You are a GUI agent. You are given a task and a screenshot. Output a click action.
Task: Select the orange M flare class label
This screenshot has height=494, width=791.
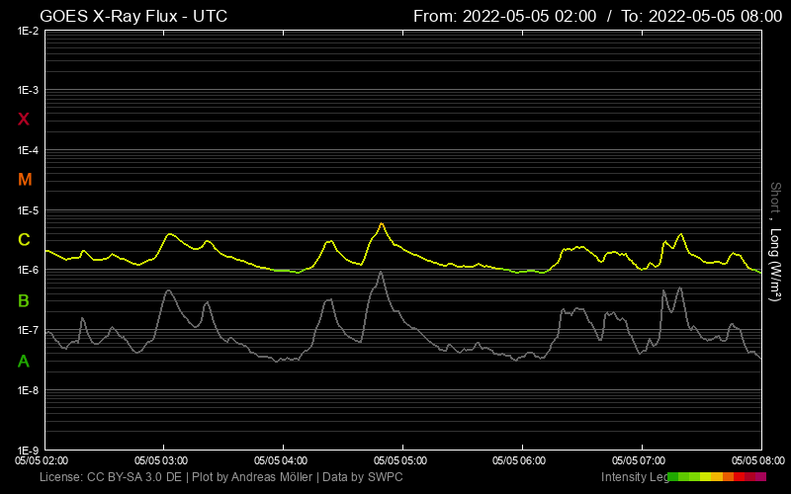(25, 180)
